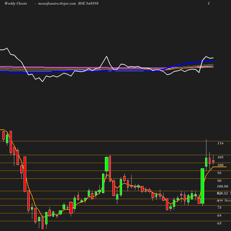Click the tallest green candlestick in the chart
This screenshot has height=231, width=231.
202,186
